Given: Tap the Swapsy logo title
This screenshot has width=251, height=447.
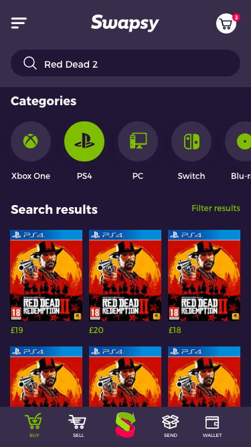Looking at the screenshot, I should [125, 23].
